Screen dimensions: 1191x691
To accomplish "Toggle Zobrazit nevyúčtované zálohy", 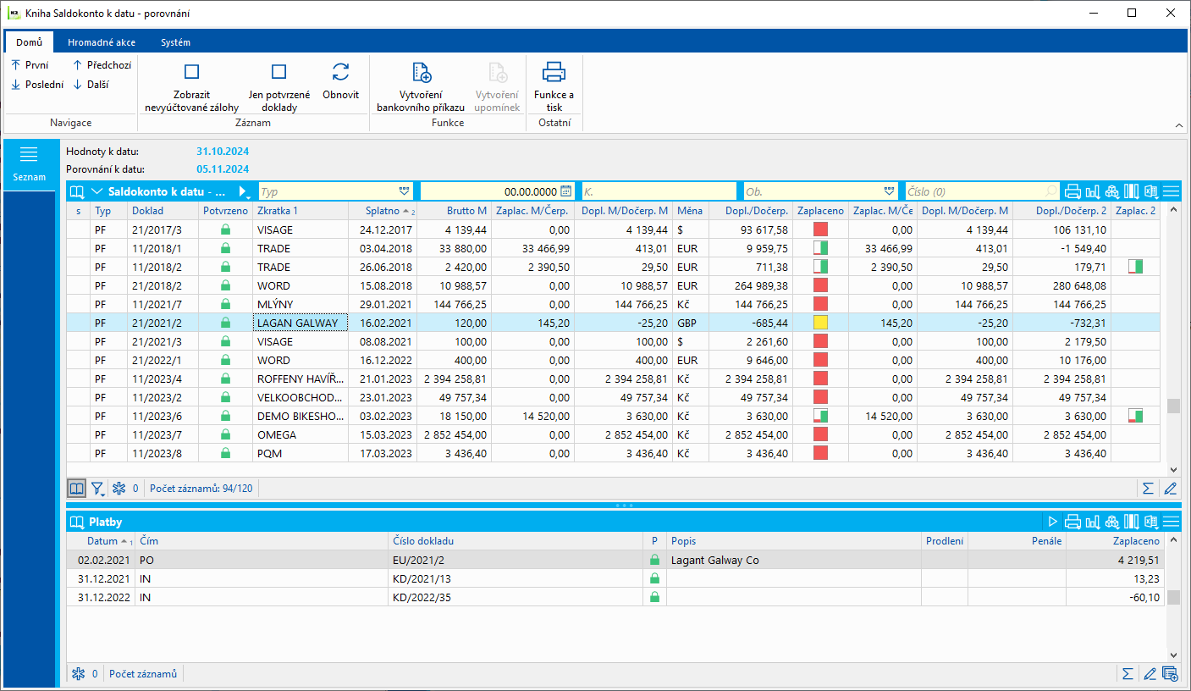I will (191, 73).
